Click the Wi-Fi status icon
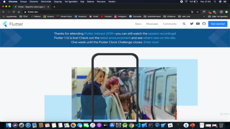 click(186, 1)
